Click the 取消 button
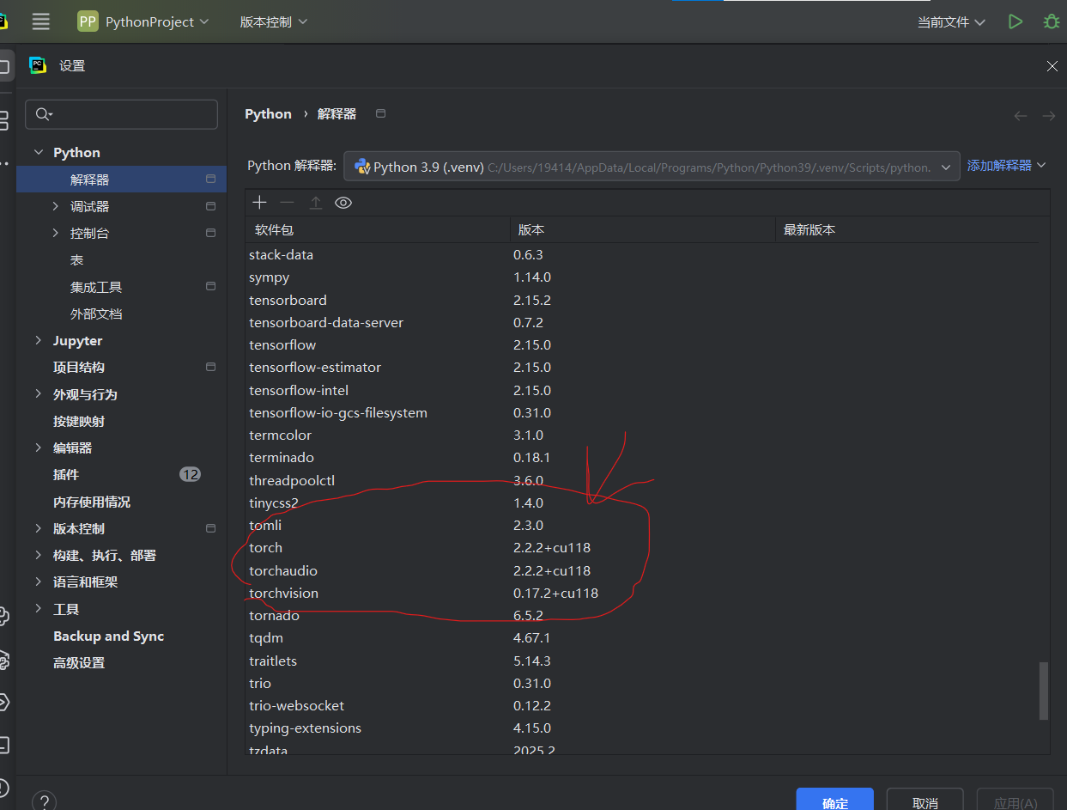This screenshot has width=1067, height=810. pos(925,801)
